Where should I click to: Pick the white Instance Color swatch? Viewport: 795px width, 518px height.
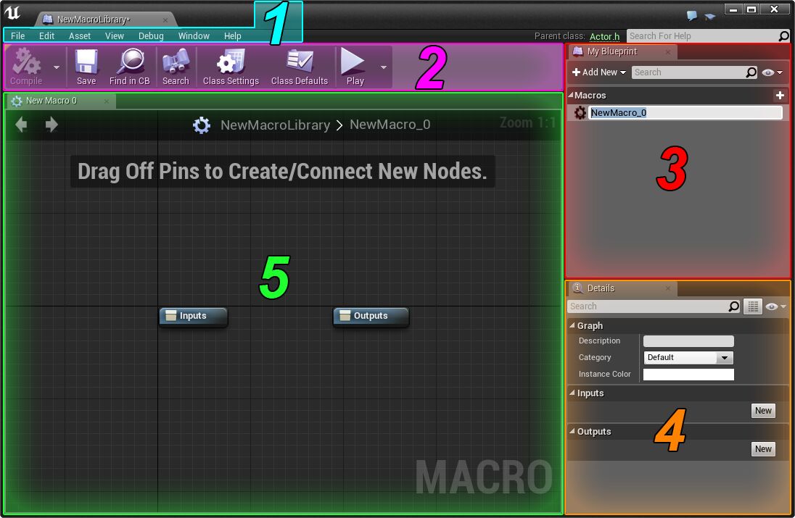(688, 375)
